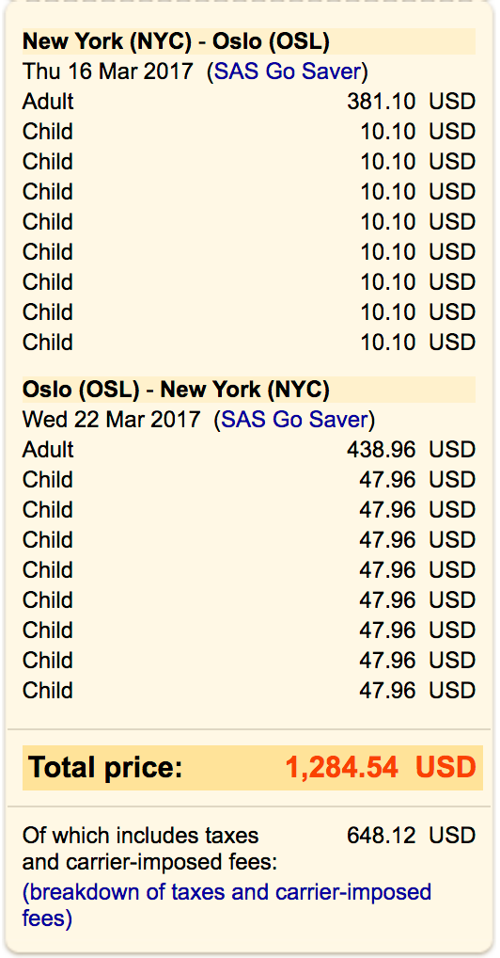Click the Total price label

pos(105,767)
